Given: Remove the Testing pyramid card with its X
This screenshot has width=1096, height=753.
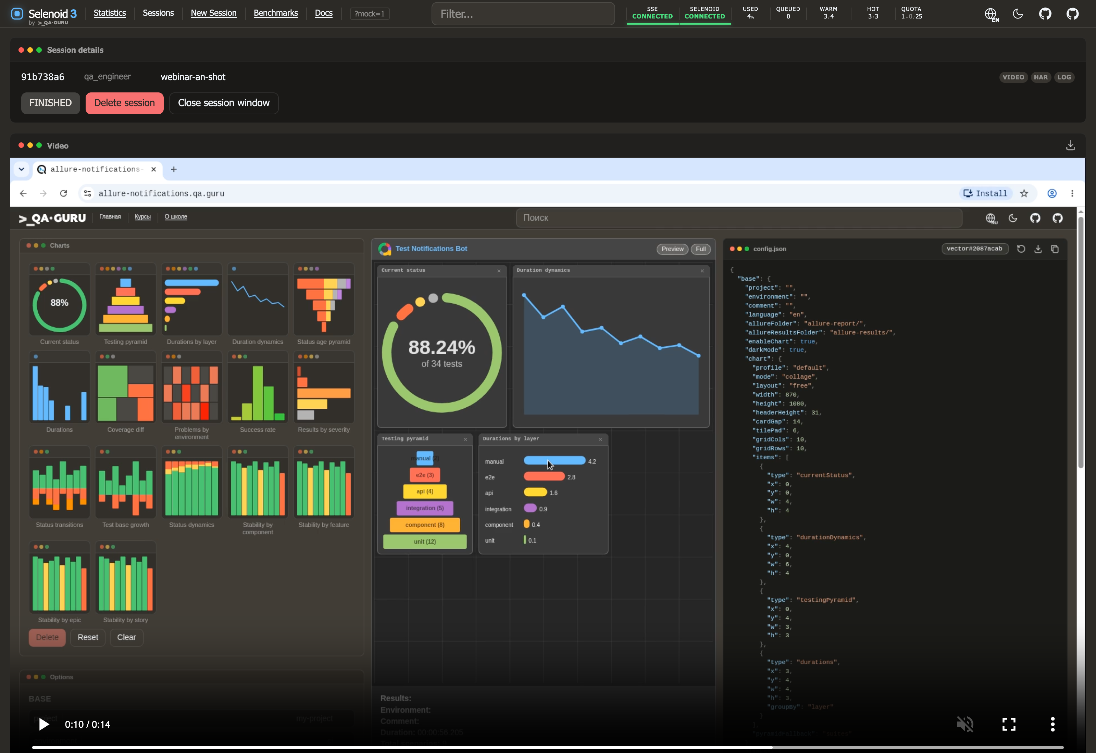Looking at the screenshot, I should click(465, 439).
